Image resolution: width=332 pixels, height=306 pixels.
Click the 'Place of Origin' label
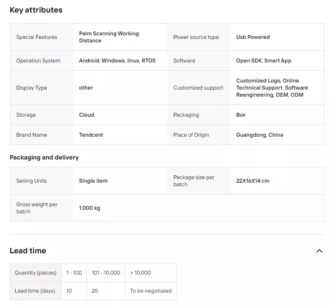(x=191, y=135)
